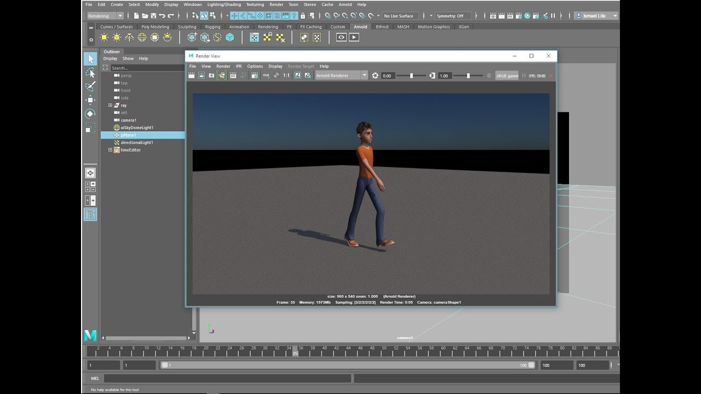Click the range slider bar below the timeline
This screenshot has width=701, height=394.
[x=348, y=365]
